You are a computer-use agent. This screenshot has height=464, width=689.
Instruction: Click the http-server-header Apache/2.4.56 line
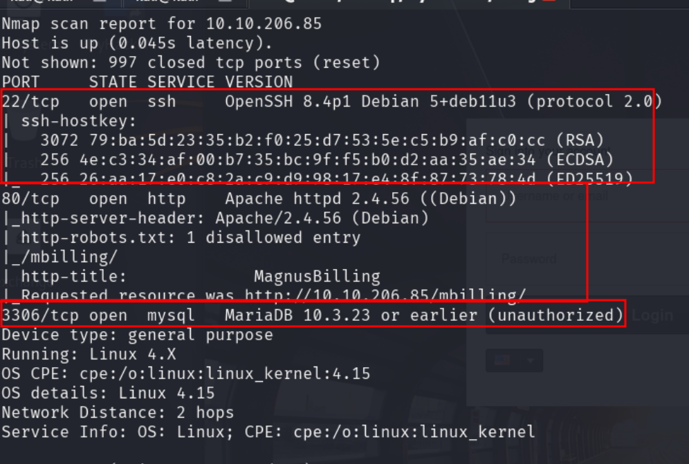(216, 218)
